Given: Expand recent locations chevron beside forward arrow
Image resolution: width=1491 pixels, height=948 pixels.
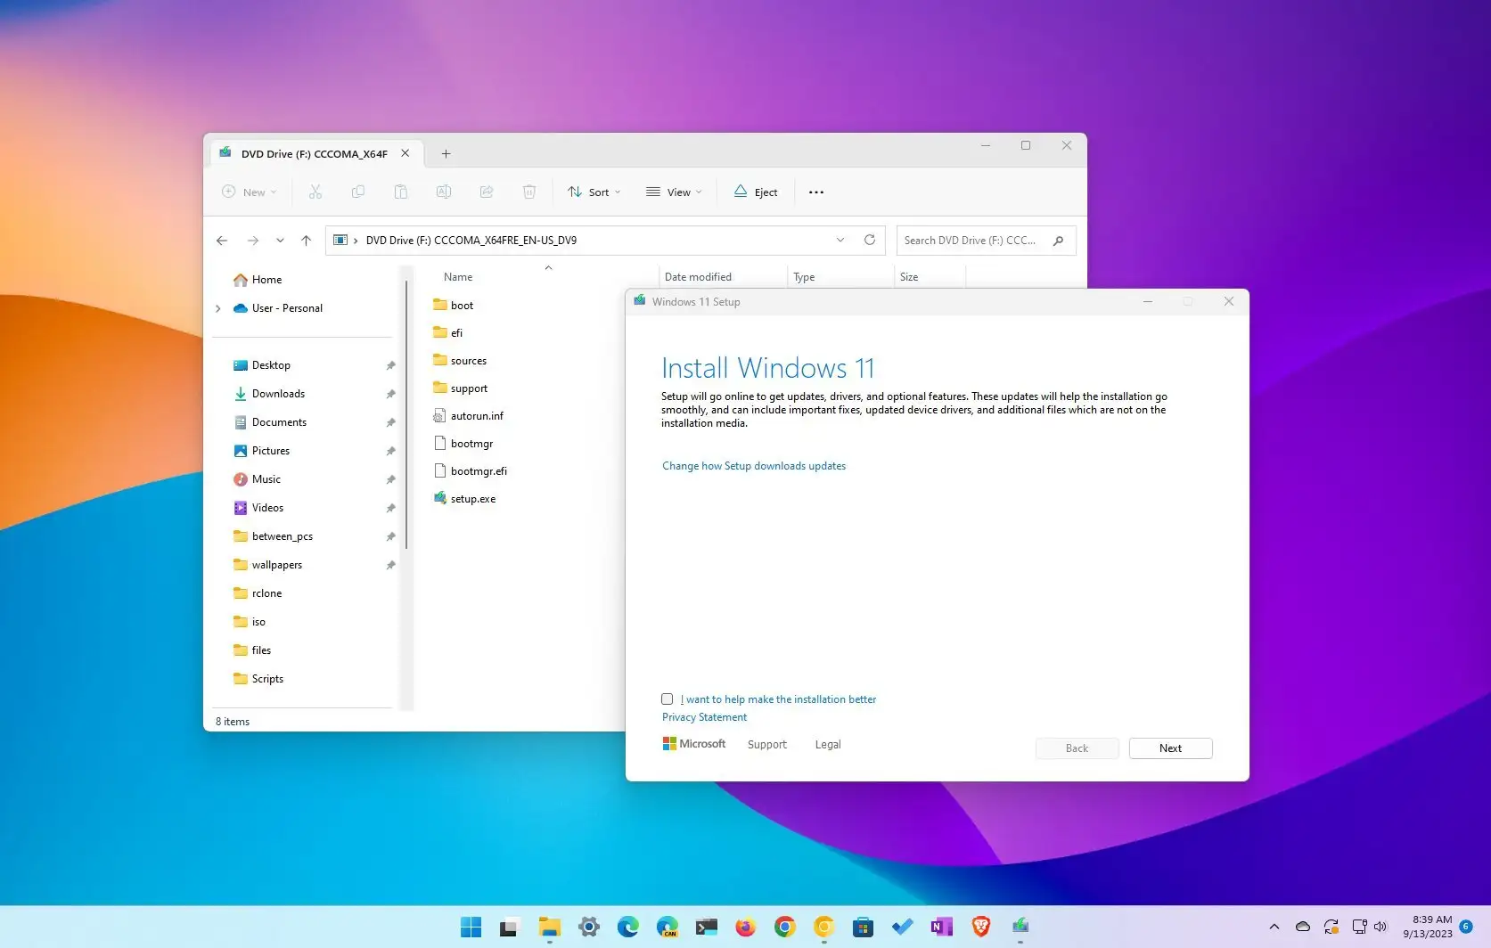Looking at the screenshot, I should [x=280, y=241].
